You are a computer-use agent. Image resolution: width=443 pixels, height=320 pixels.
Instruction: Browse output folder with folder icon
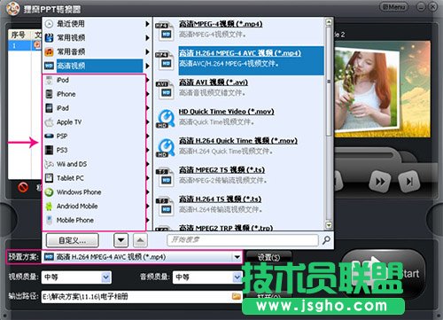coord(237,296)
